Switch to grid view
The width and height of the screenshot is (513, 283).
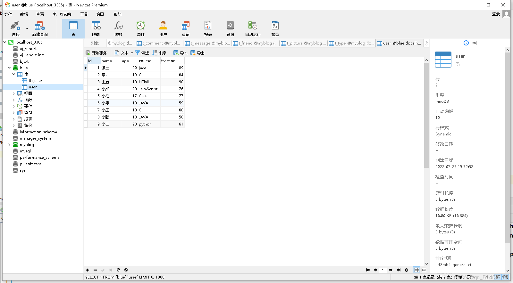pyautogui.click(x=417, y=270)
